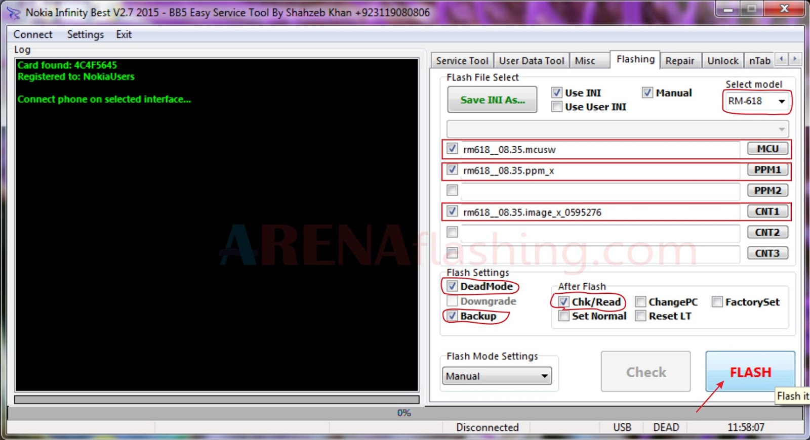Close the Nokia Infinity Best window
Screen dimensions: 810x440
784,9
